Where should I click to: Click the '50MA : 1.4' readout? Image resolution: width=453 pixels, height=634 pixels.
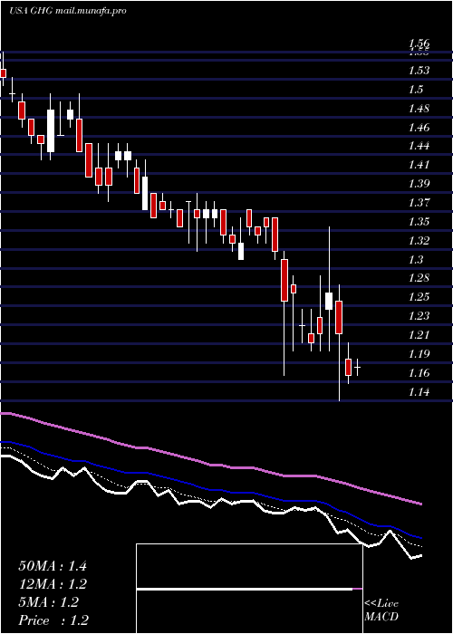53,566
